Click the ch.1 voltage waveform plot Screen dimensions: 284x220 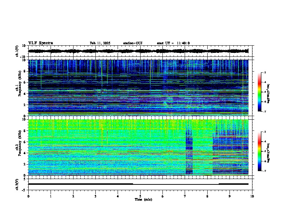point(140,51)
